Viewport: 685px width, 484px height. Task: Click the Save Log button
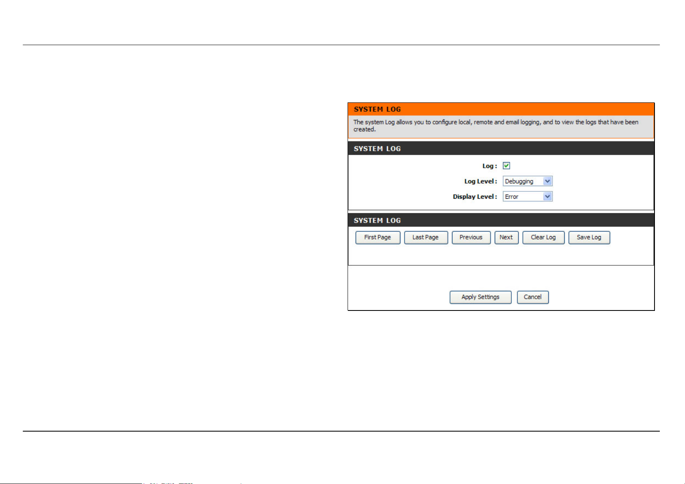point(589,237)
